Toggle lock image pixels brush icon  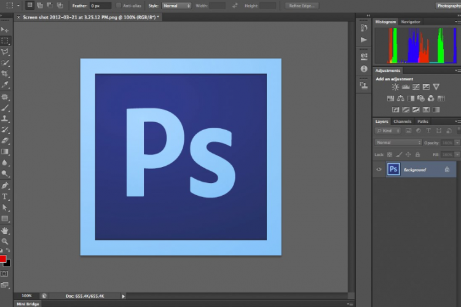pos(399,155)
